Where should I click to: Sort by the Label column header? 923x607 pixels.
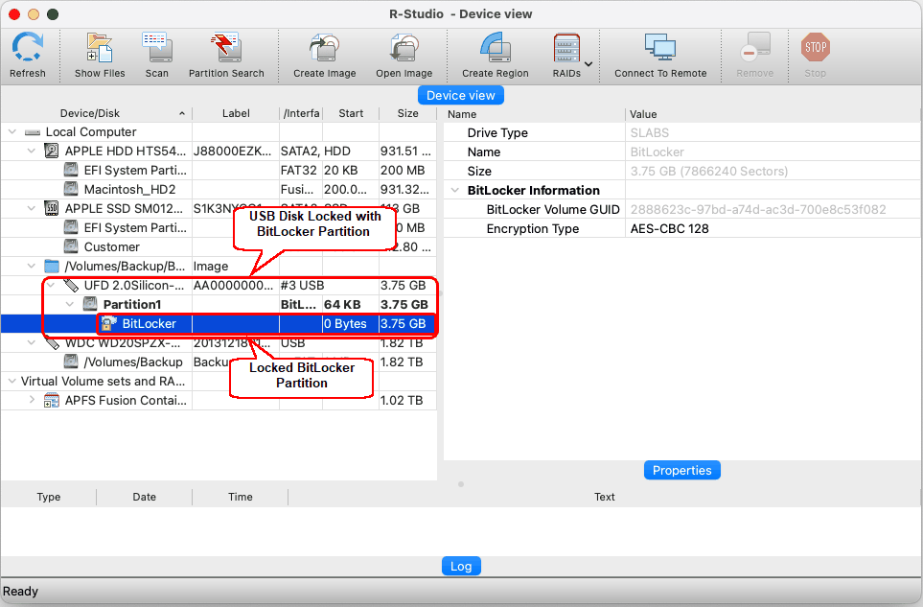[x=236, y=113]
